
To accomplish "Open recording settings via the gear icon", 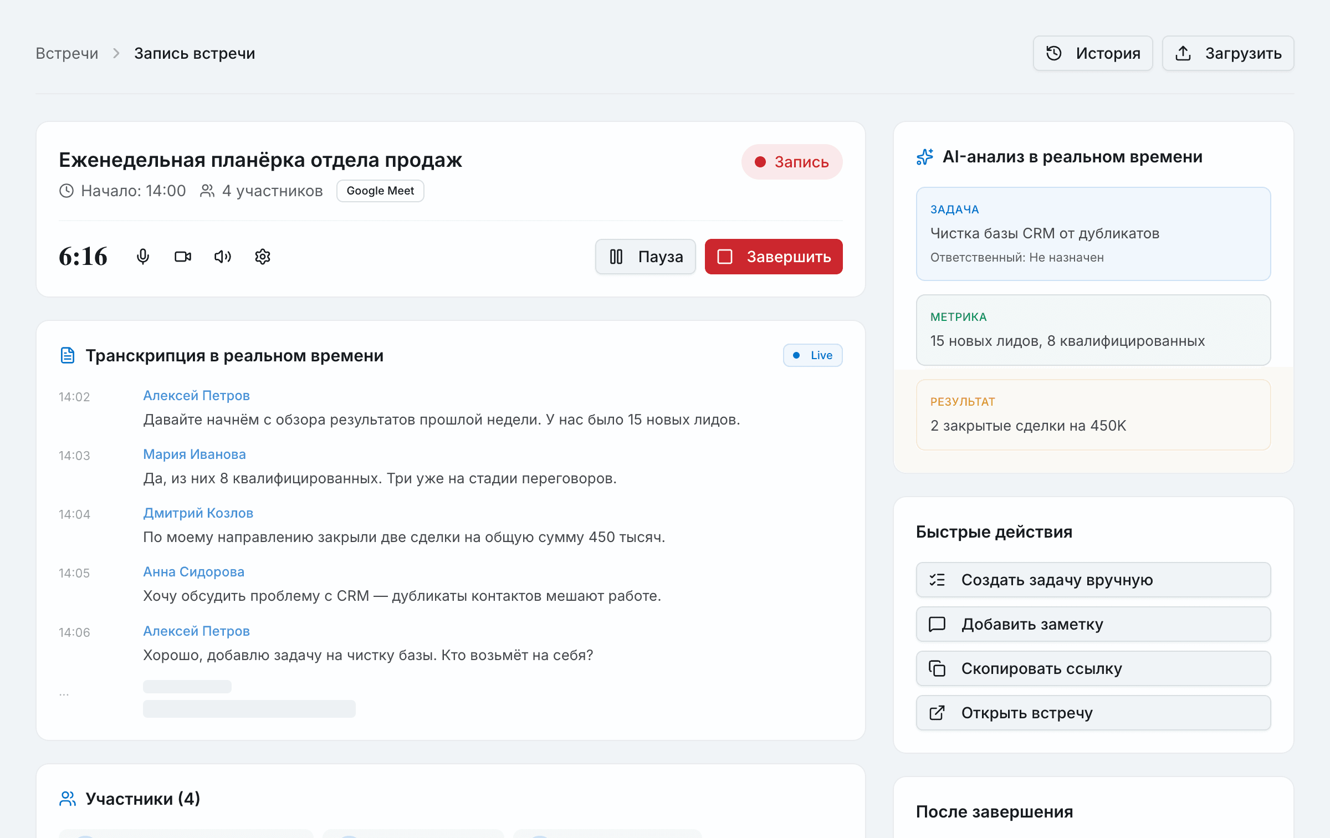I will pos(262,257).
